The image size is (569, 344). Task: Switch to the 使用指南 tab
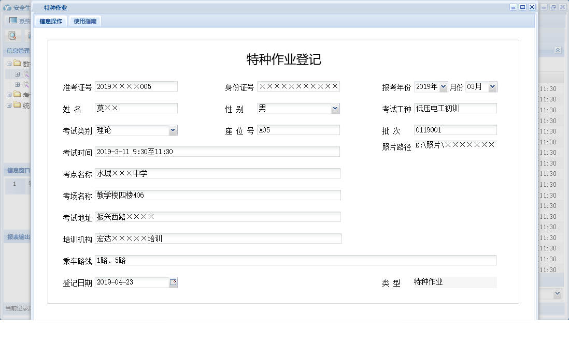(x=84, y=21)
